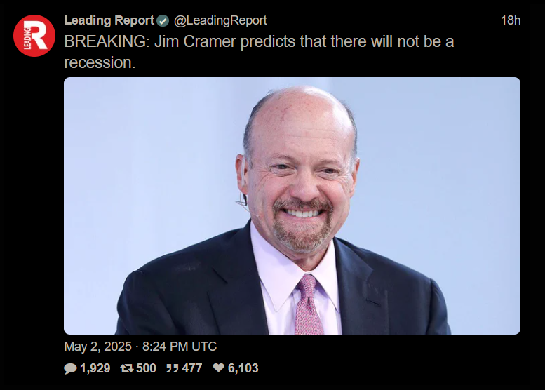This screenshot has width=545, height=390.
Task: Open the @LeadingReport handle link
Action: [x=220, y=20]
